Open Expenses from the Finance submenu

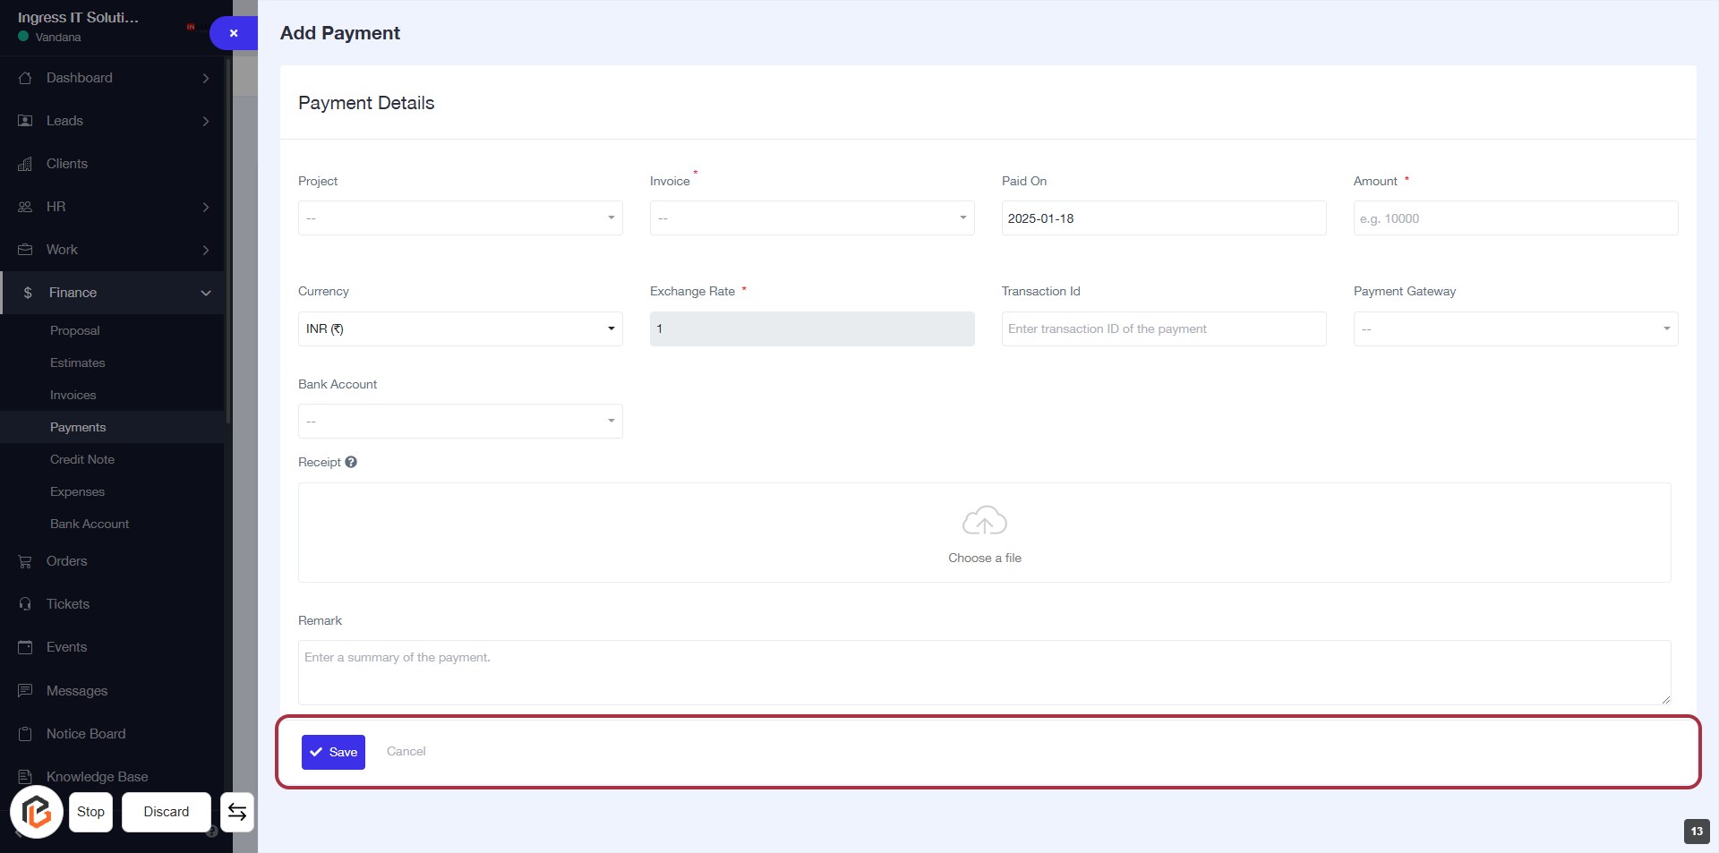(x=77, y=491)
